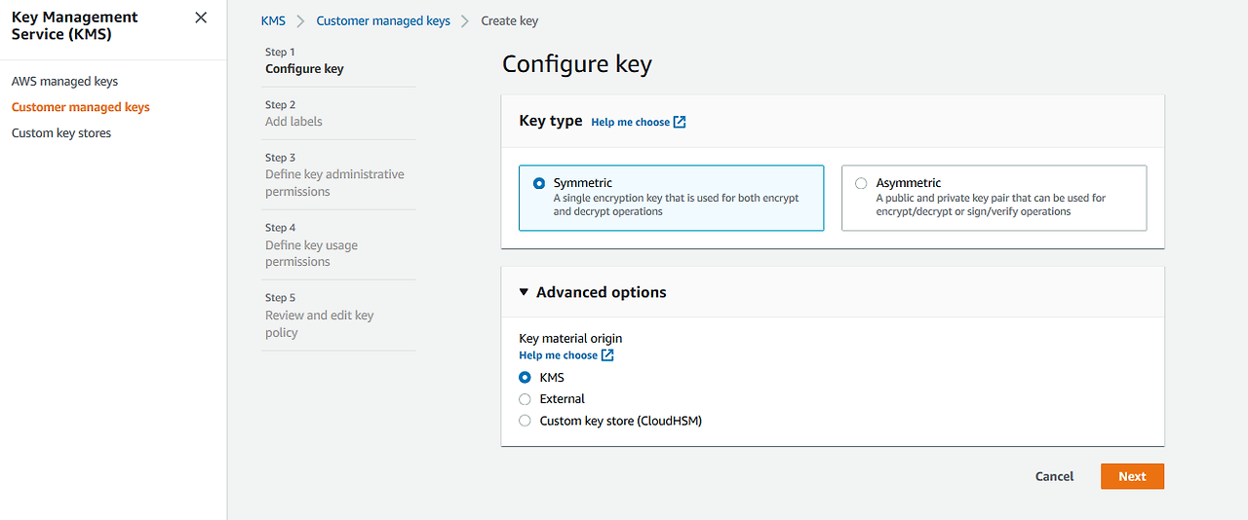Select Custom key store (CloudHSM) option

[526, 421]
